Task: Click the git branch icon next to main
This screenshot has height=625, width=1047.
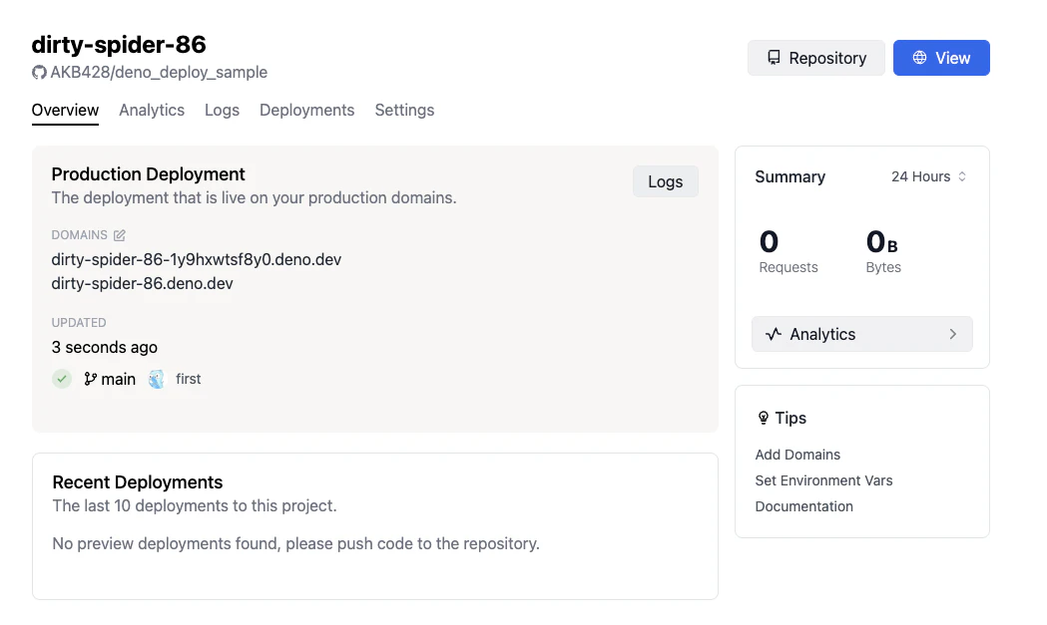Action: [91, 379]
